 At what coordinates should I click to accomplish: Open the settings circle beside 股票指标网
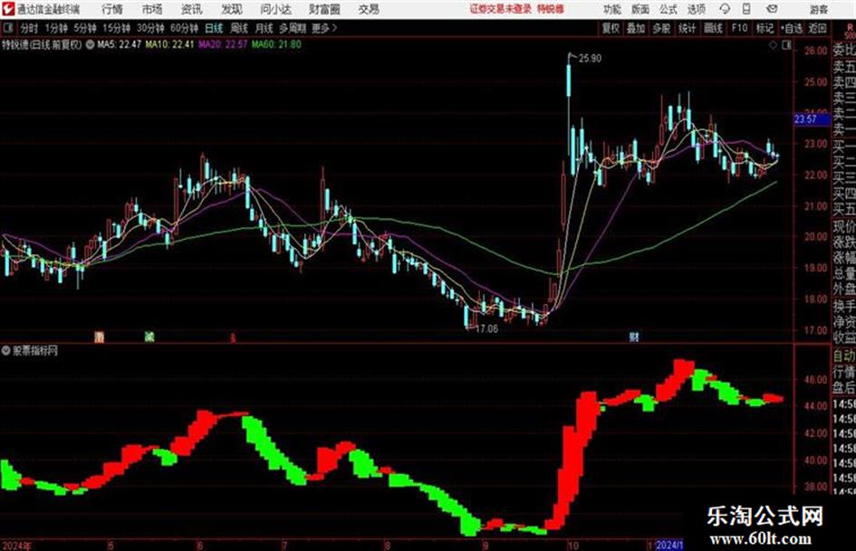click(x=6, y=350)
